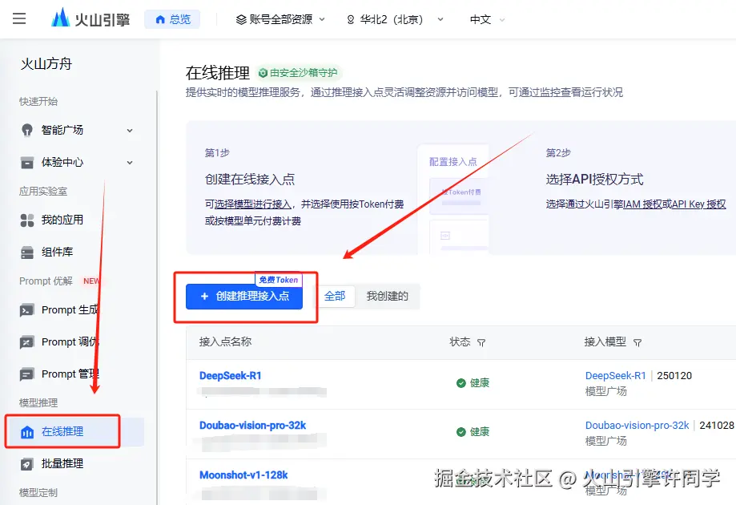The height and width of the screenshot is (505, 736).
Task: Click the home icon in 总览 button
Action: click(x=160, y=20)
